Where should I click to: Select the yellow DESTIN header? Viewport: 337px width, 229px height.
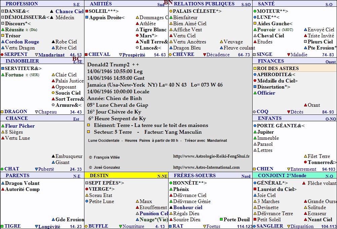126,175
